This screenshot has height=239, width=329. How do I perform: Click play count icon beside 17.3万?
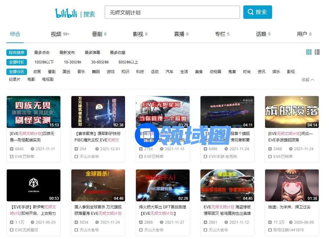pos(270,222)
